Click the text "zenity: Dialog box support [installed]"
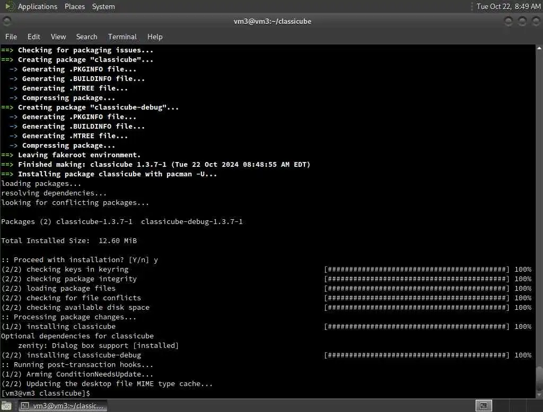Viewport: 543px width, 412px height. 98,346
